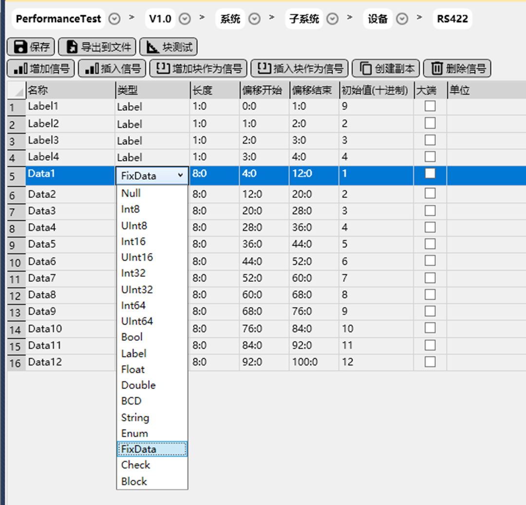Click the Insert signal bar icon

[x=92, y=69]
